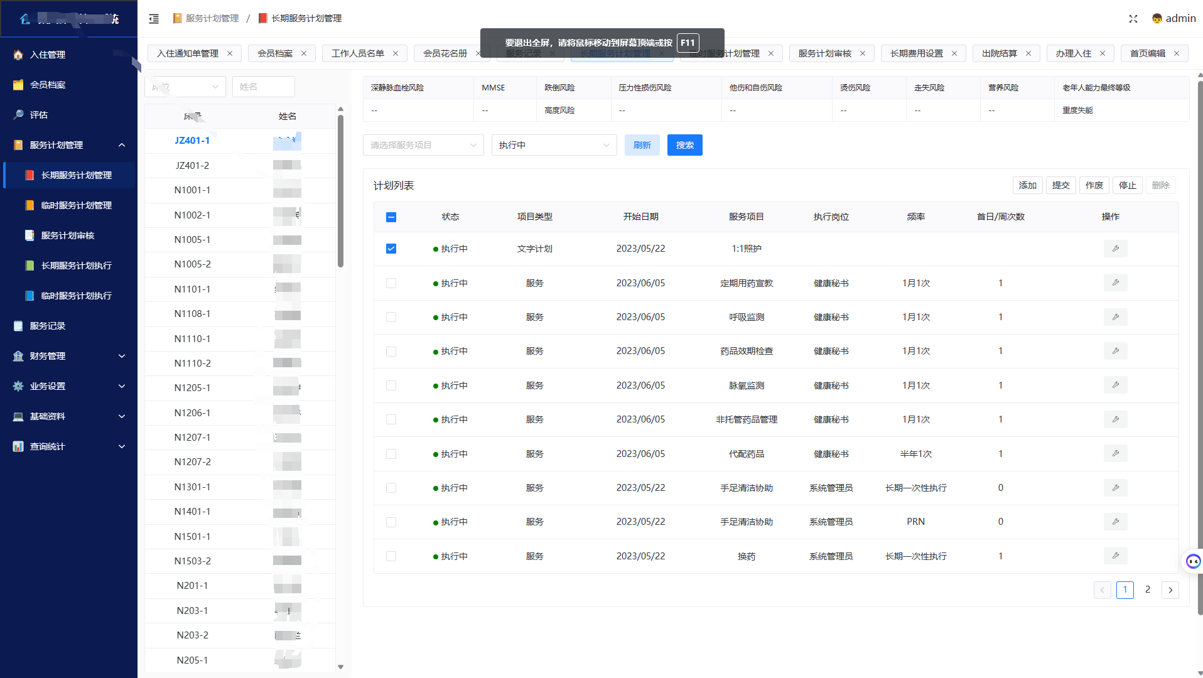Click the 财务管理 bank icon
The height and width of the screenshot is (678, 1203).
click(18, 356)
